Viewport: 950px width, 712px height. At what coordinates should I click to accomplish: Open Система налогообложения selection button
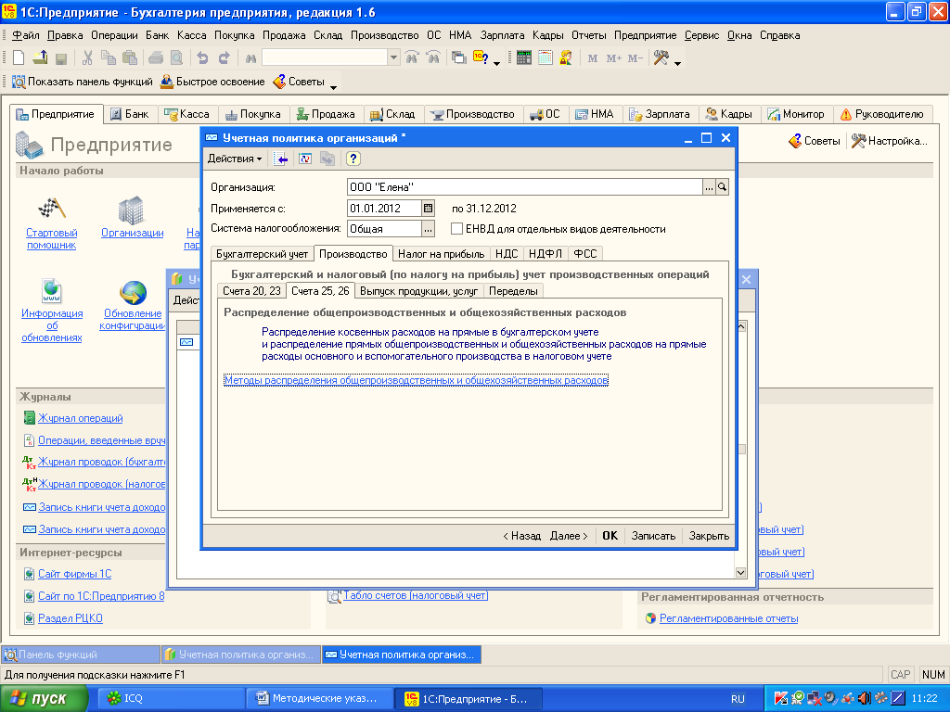[429, 229]
